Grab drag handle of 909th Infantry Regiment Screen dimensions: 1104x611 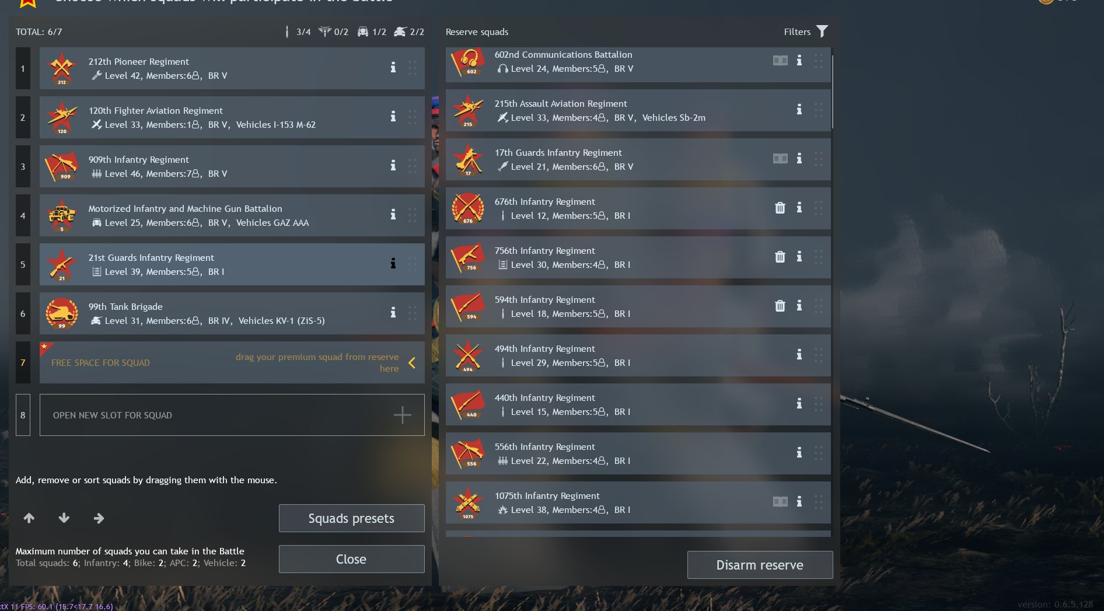[413, 166]
